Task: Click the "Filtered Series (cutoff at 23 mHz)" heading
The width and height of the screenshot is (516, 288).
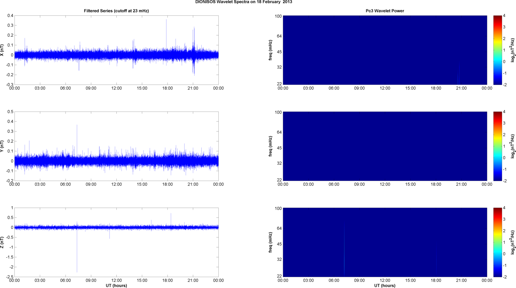Action: click(116, 11)
